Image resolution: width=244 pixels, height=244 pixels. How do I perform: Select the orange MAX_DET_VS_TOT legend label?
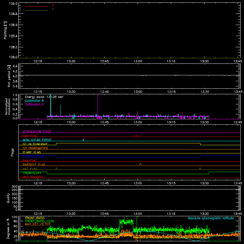pos(38,224)
